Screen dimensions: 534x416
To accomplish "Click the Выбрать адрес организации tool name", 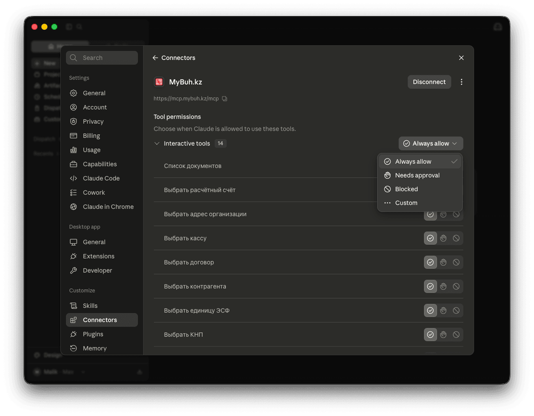I will click(x=205, y=214).
